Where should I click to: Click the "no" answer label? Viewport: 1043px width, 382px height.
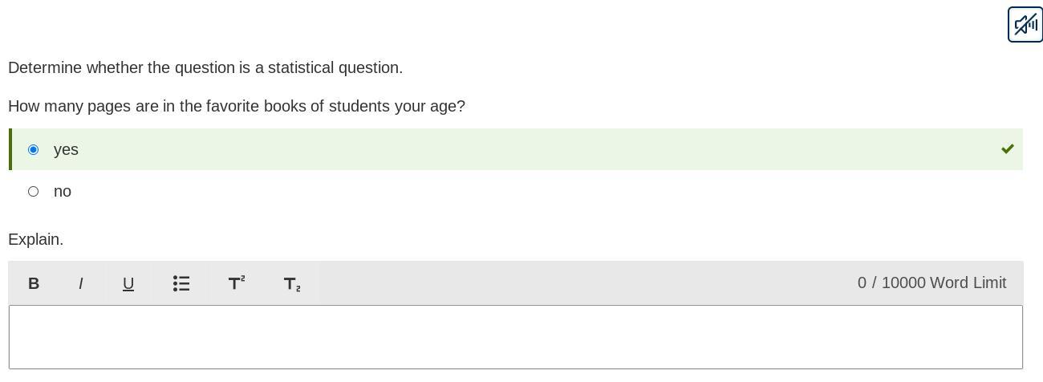click(x=63, y=191)
